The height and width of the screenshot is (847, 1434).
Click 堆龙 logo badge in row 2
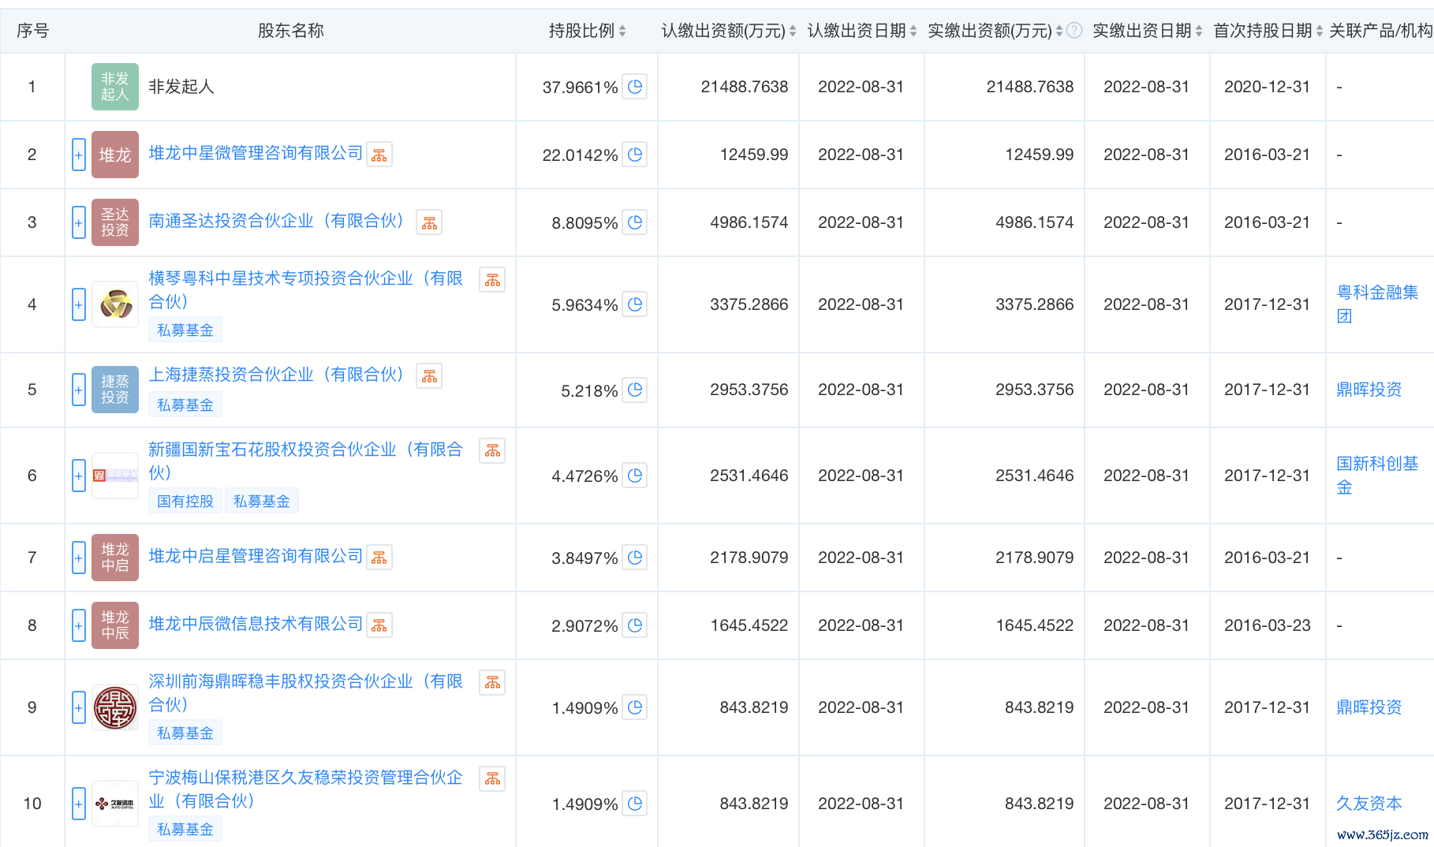point(115,155)
